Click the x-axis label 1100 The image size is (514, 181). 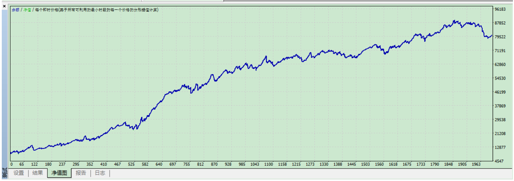pos(269,164)
